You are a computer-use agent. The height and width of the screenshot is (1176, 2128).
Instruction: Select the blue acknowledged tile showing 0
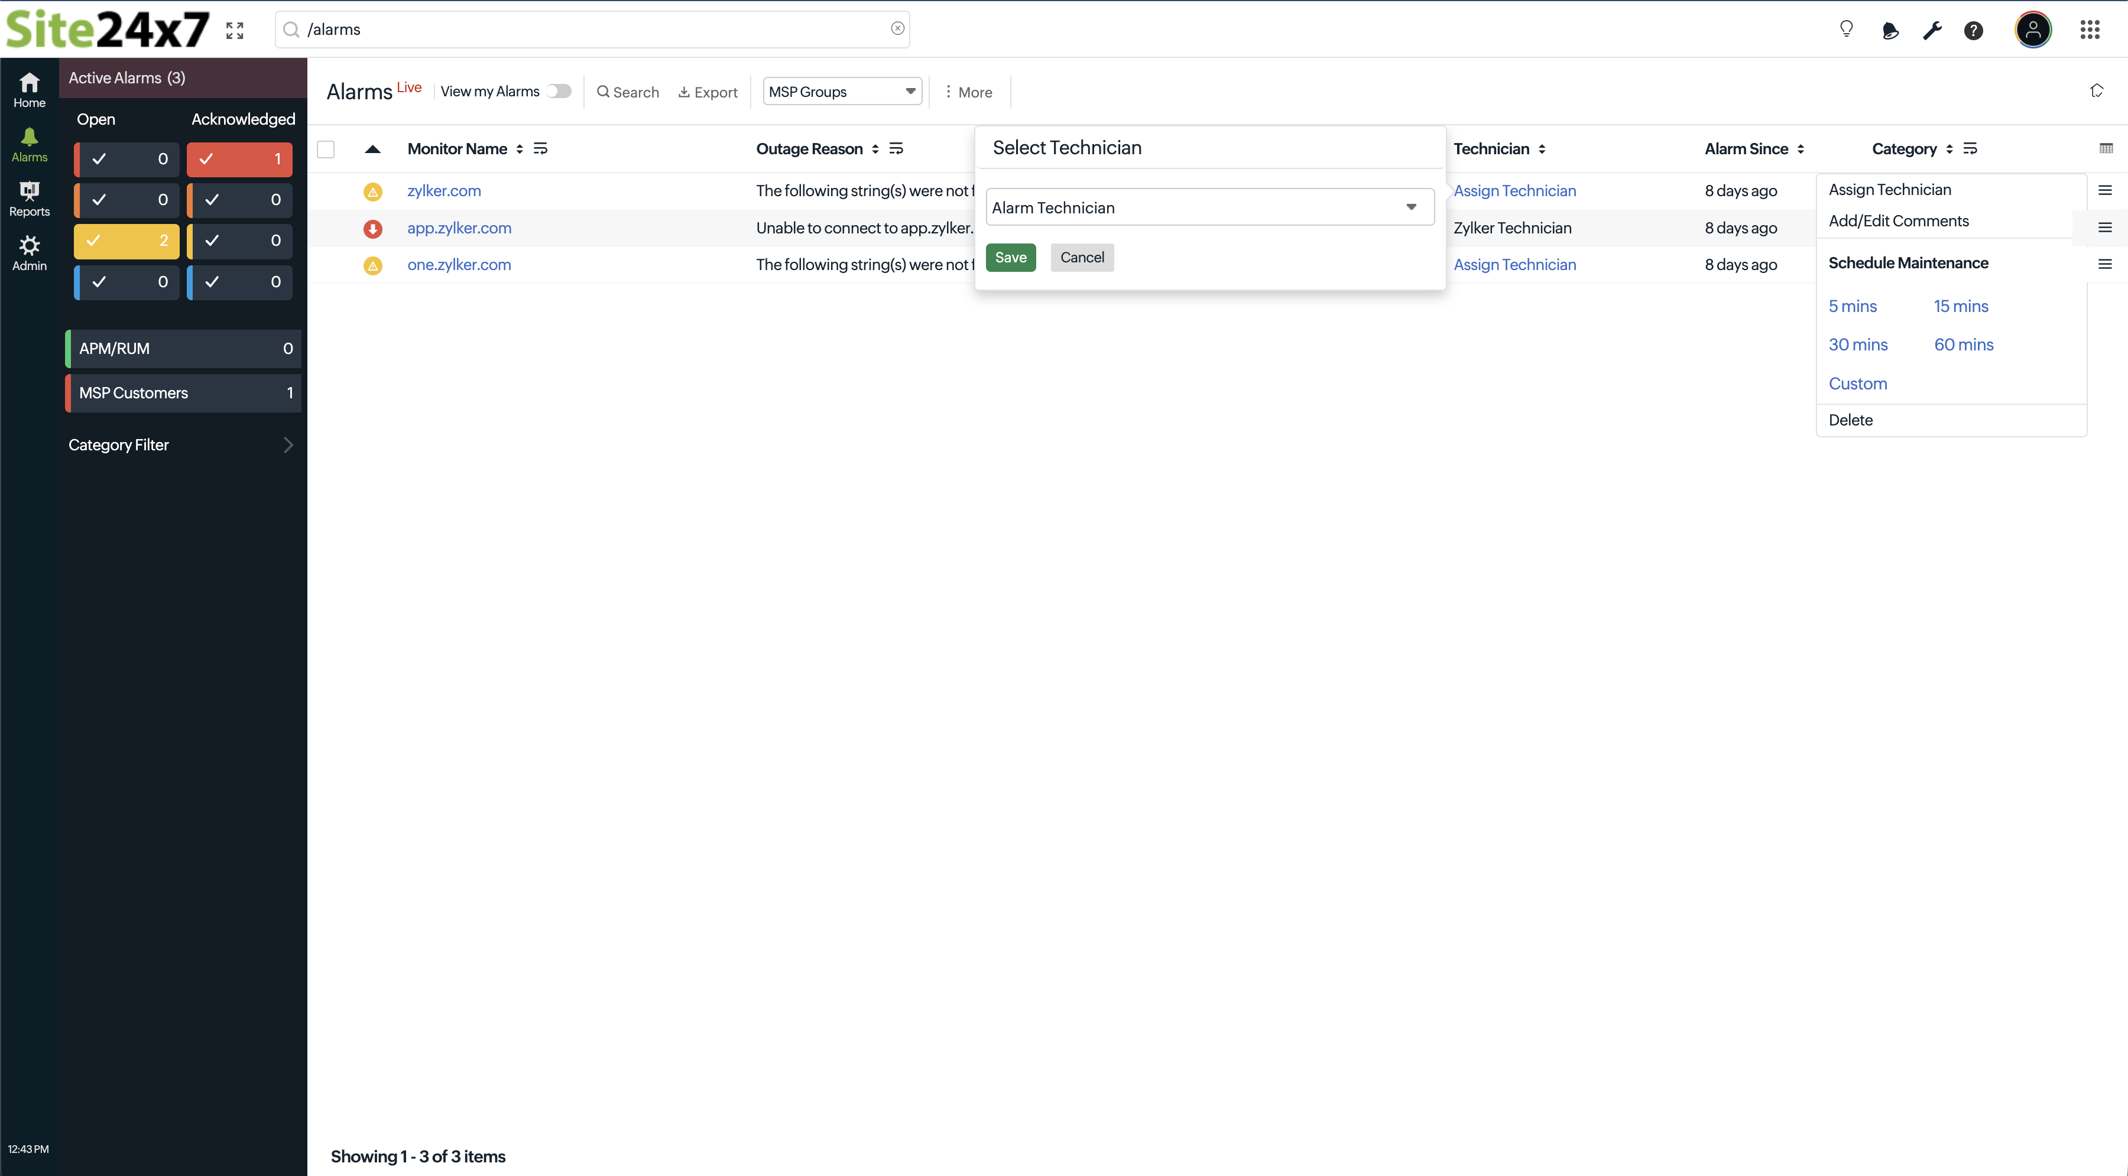pyautogui.click(x=239, y=282)
